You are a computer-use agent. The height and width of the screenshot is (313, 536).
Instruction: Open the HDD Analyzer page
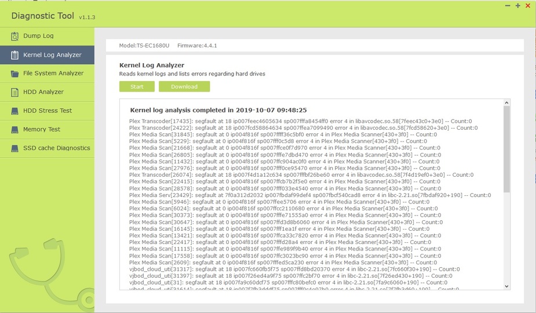47,92
